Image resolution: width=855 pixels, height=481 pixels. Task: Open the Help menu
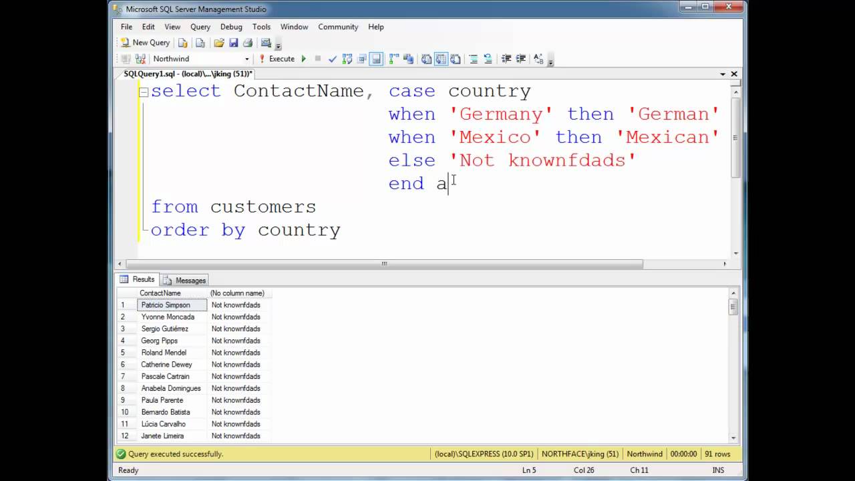pyautogui.click(x=376, y=27)
